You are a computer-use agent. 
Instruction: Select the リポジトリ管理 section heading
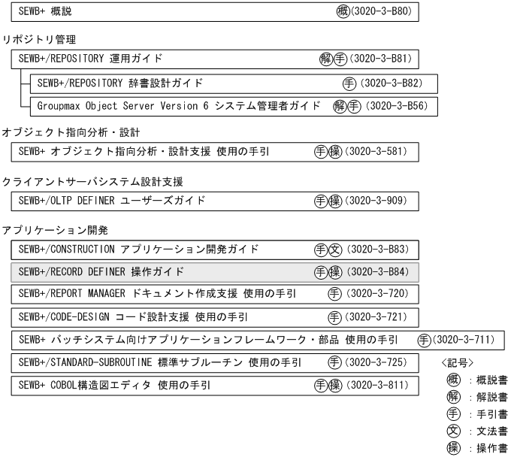39,40
